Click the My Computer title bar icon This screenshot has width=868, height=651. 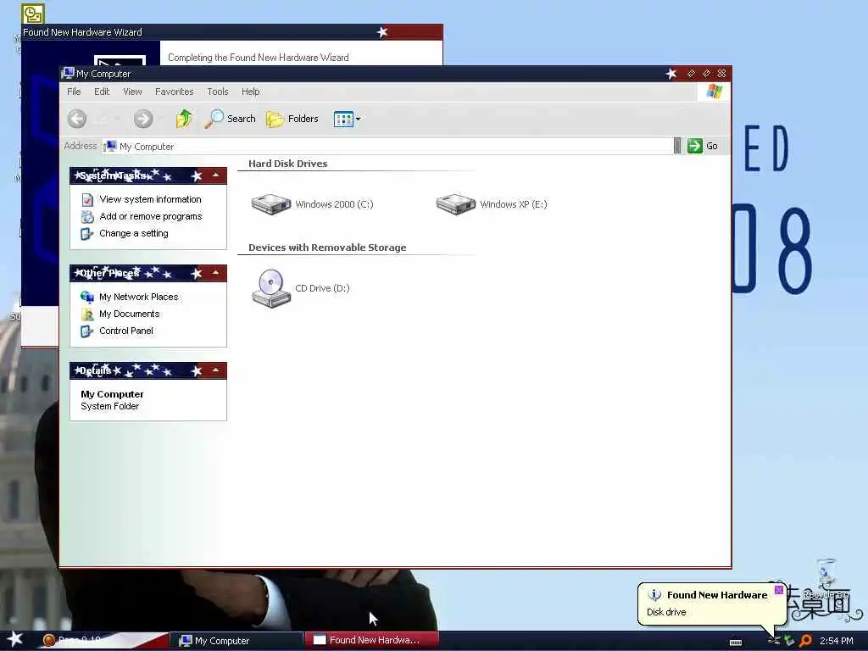coord(68,73)
